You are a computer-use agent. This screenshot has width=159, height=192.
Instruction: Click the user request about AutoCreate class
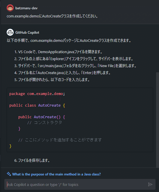click(x=52, y=16)
